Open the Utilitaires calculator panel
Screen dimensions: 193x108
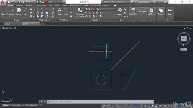click(x=152, y=11)
